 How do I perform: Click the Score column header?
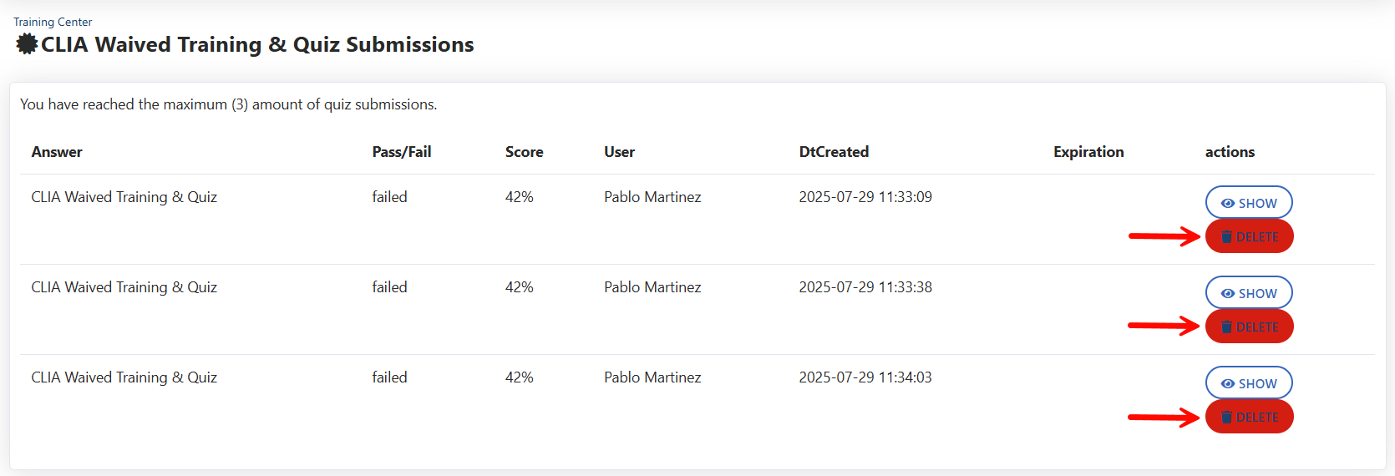pyautogui.click(x=524, y=152)
